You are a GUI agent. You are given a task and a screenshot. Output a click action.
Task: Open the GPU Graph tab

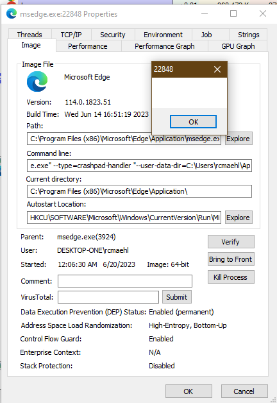point(238,46)
